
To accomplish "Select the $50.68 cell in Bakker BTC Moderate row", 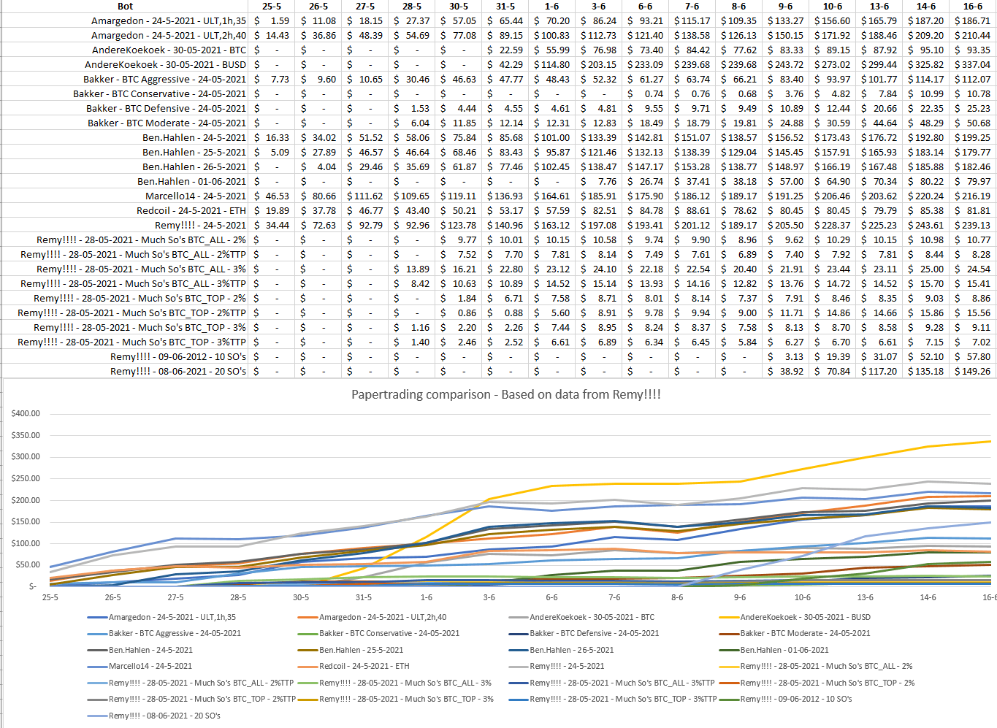I will pos(973,123).
